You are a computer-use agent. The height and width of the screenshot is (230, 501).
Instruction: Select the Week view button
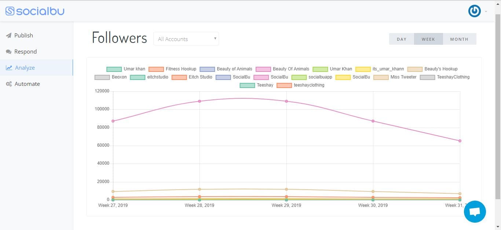[428, 39]
